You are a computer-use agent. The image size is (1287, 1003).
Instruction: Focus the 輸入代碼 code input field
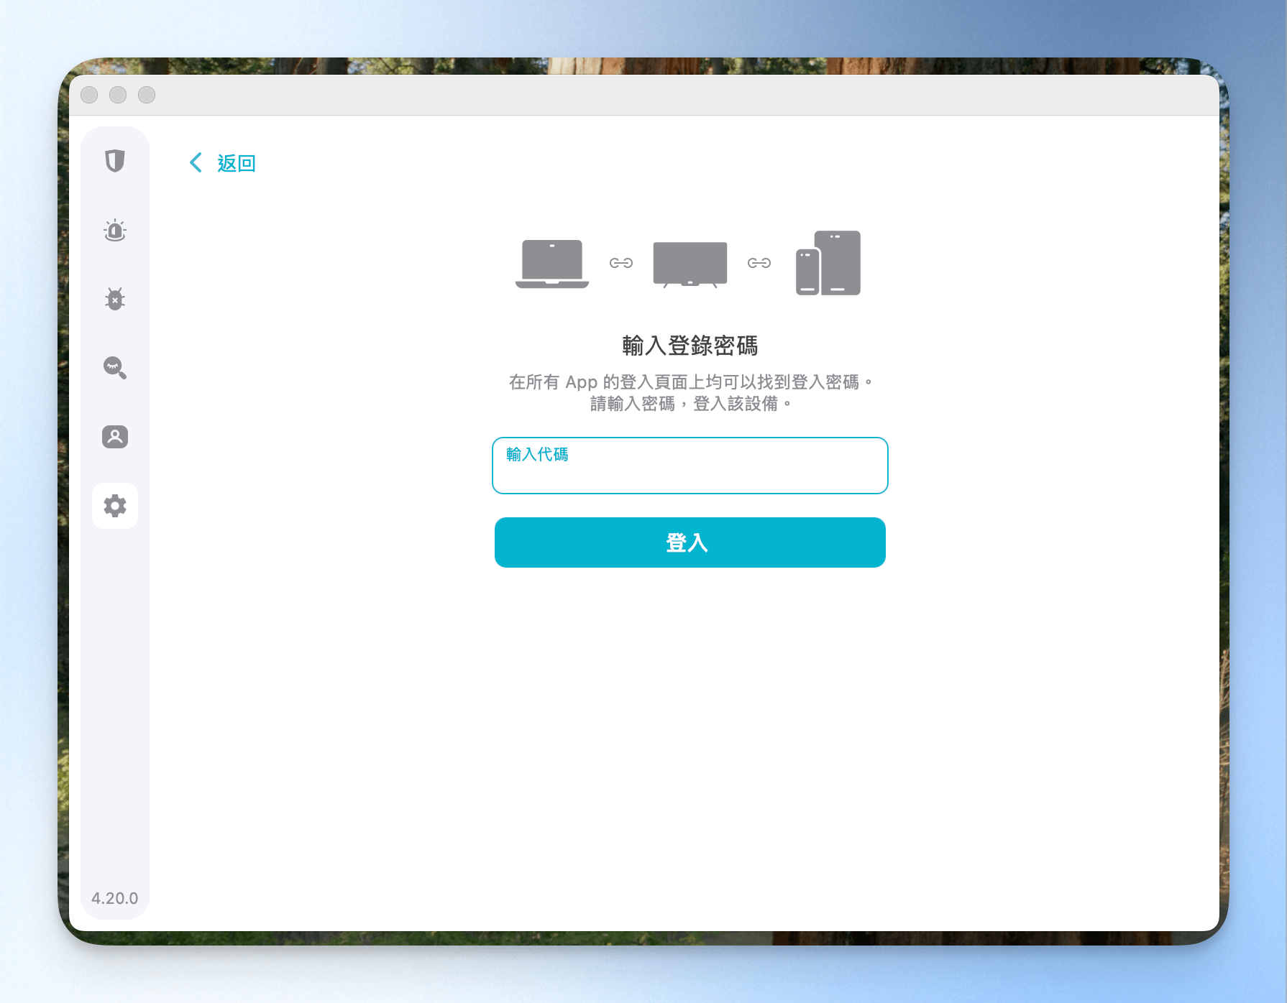pyautogui.click(x=690, y=466)
